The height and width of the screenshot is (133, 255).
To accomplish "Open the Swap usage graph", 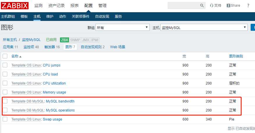I will [x=52, y=119].
